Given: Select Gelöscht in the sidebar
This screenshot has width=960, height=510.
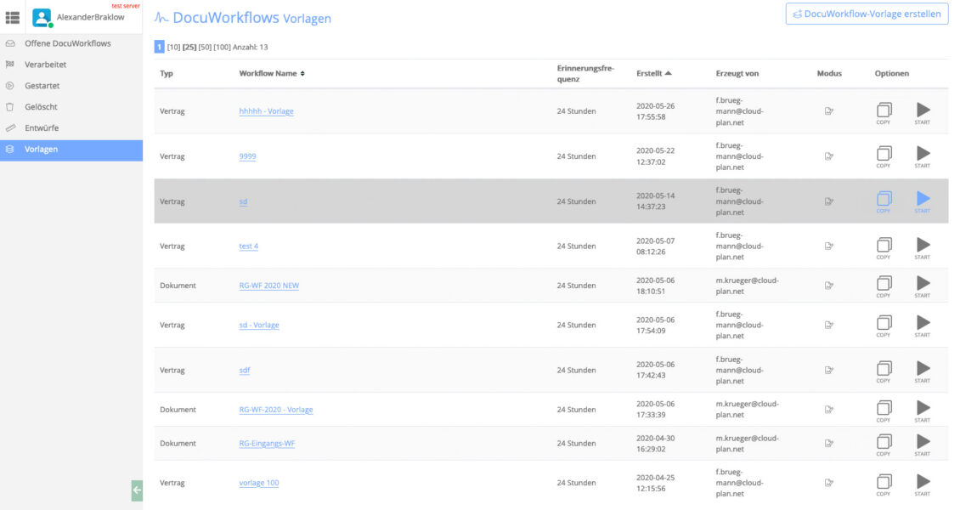Looking at the screenshot, I should click(x=42, y=107).
